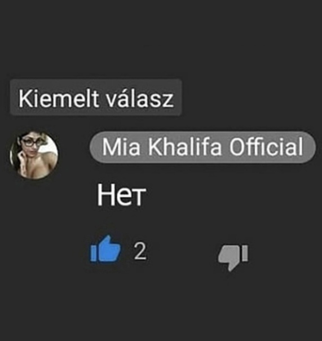Tap the avatar beside Mia Khalifa Official

point(34,155)
